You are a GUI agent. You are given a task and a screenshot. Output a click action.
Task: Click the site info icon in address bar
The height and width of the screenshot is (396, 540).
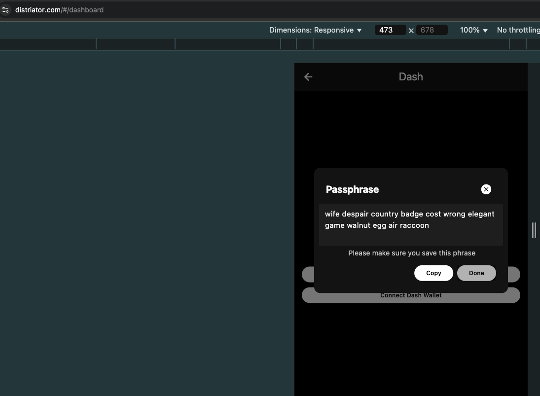coord(5,10)
